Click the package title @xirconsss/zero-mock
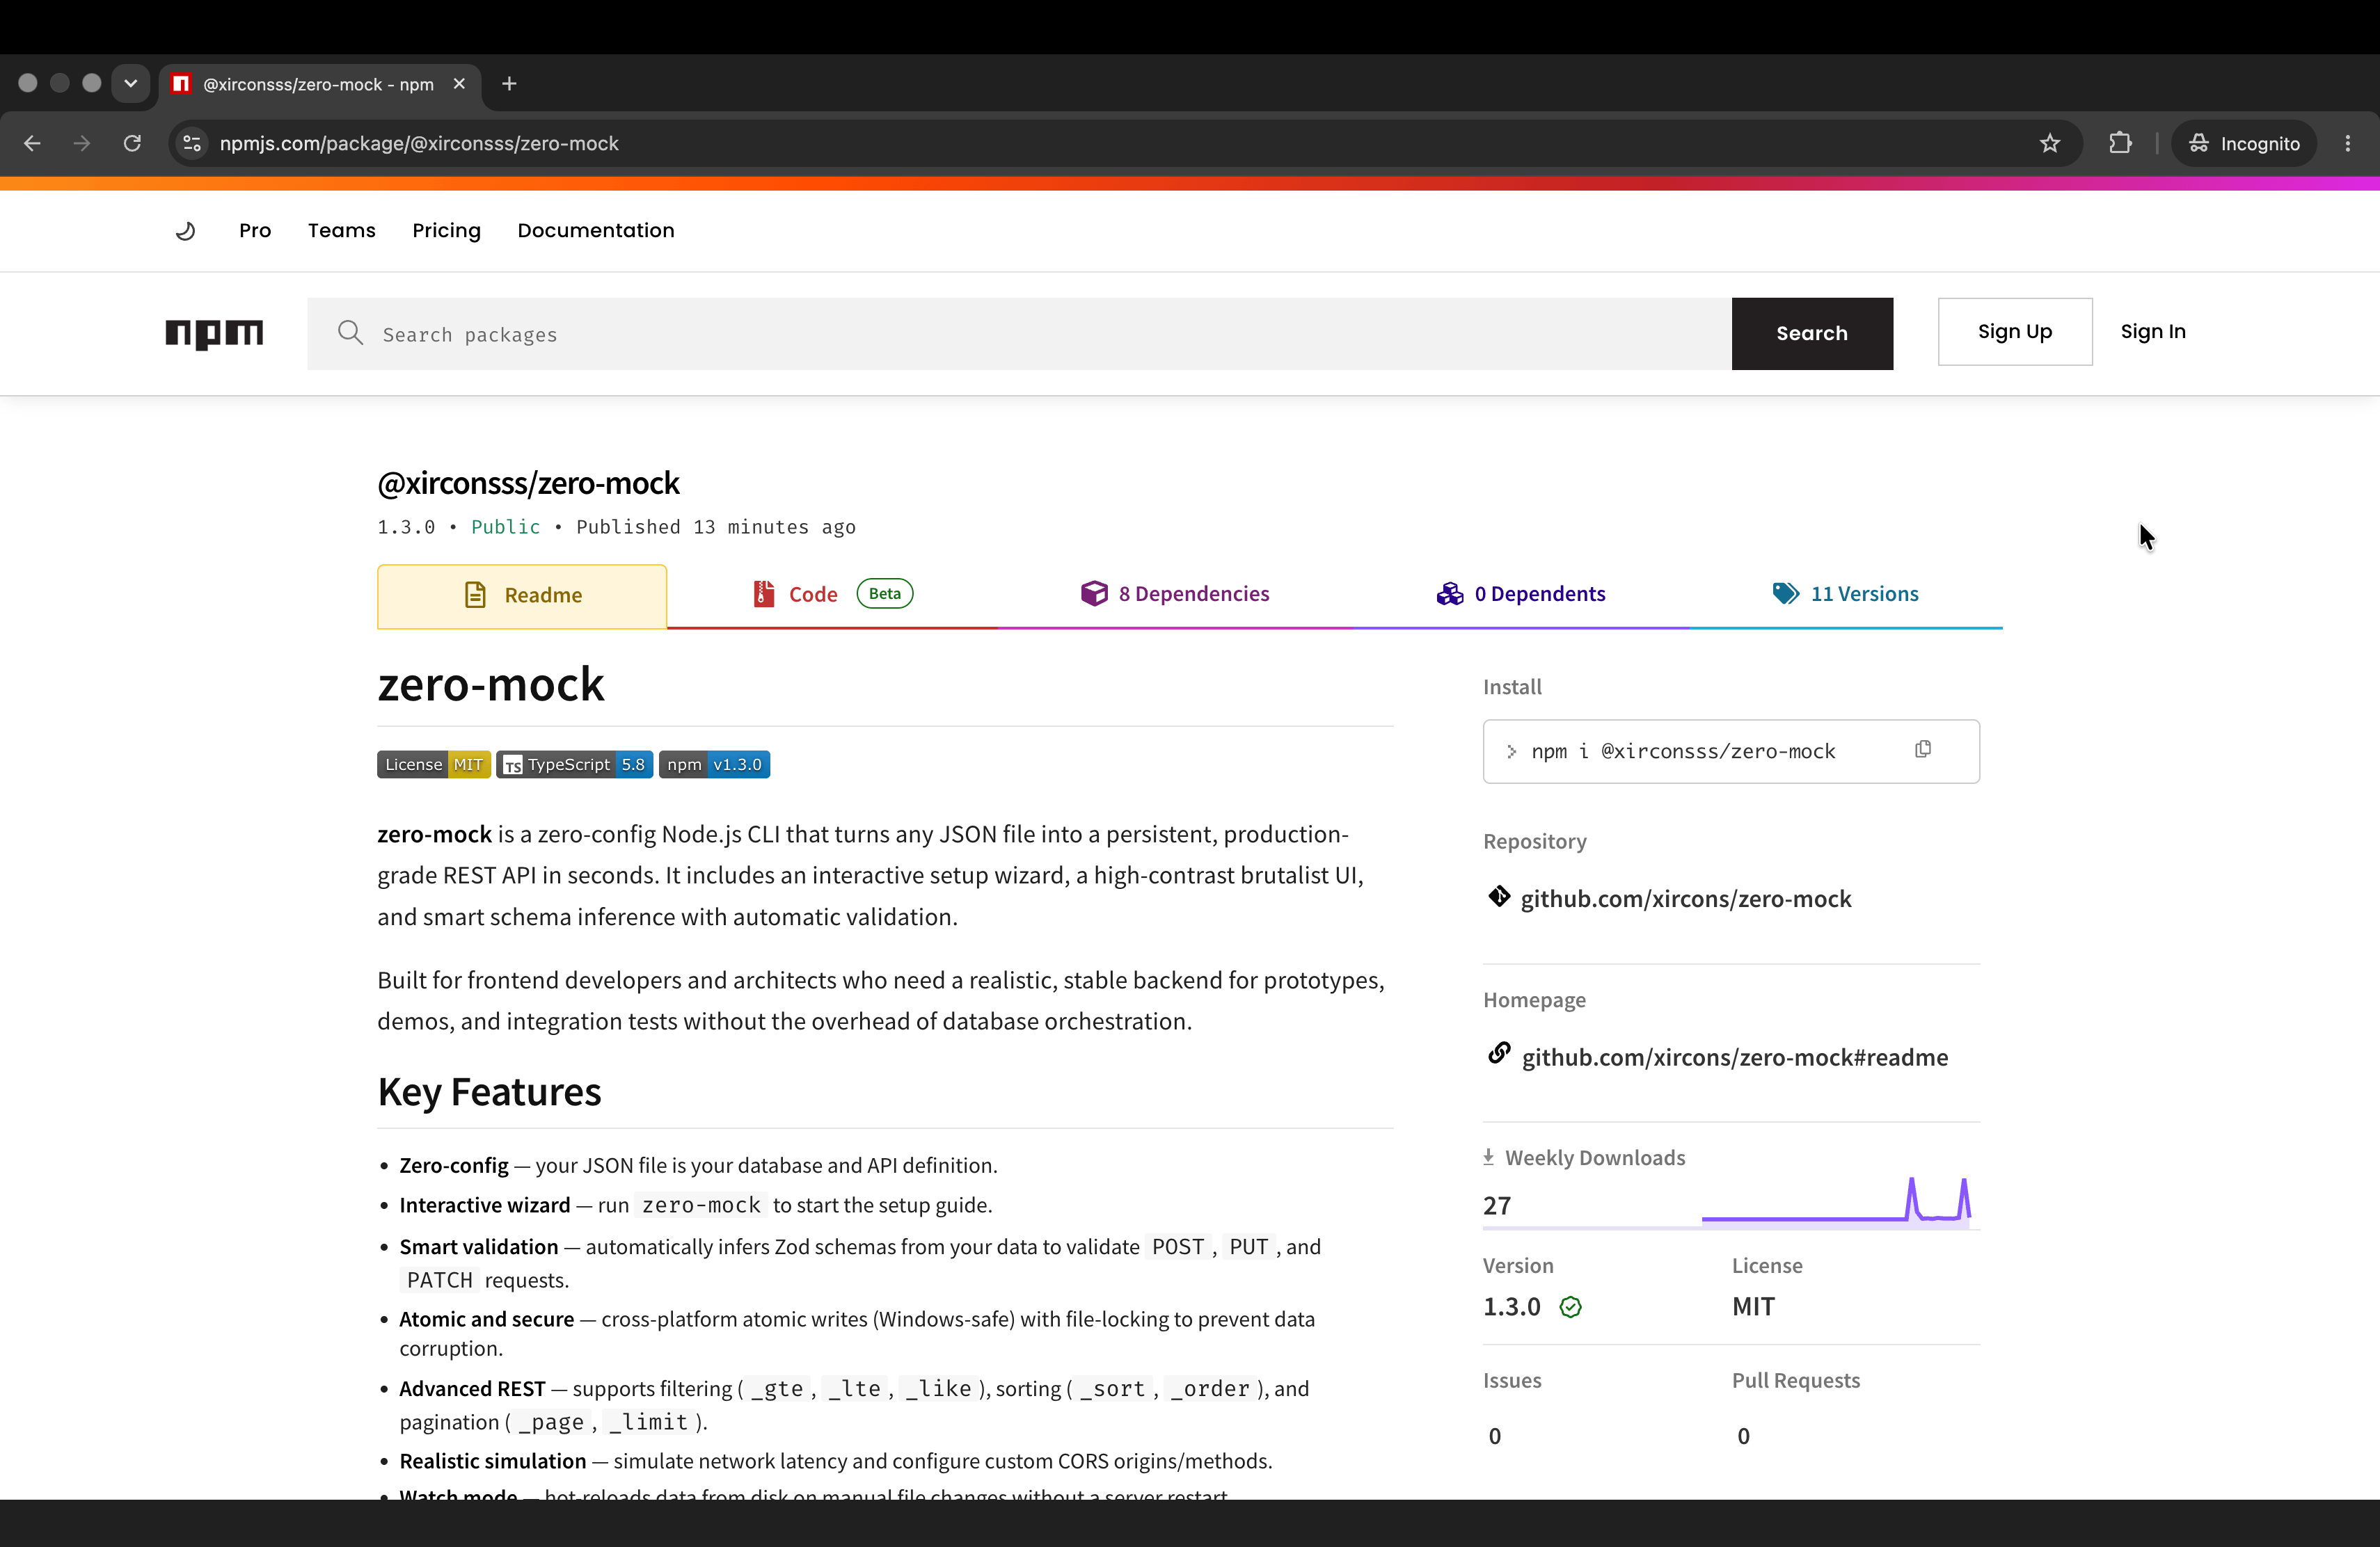The image size is (2380, 1547). click(x=528, y=483)
